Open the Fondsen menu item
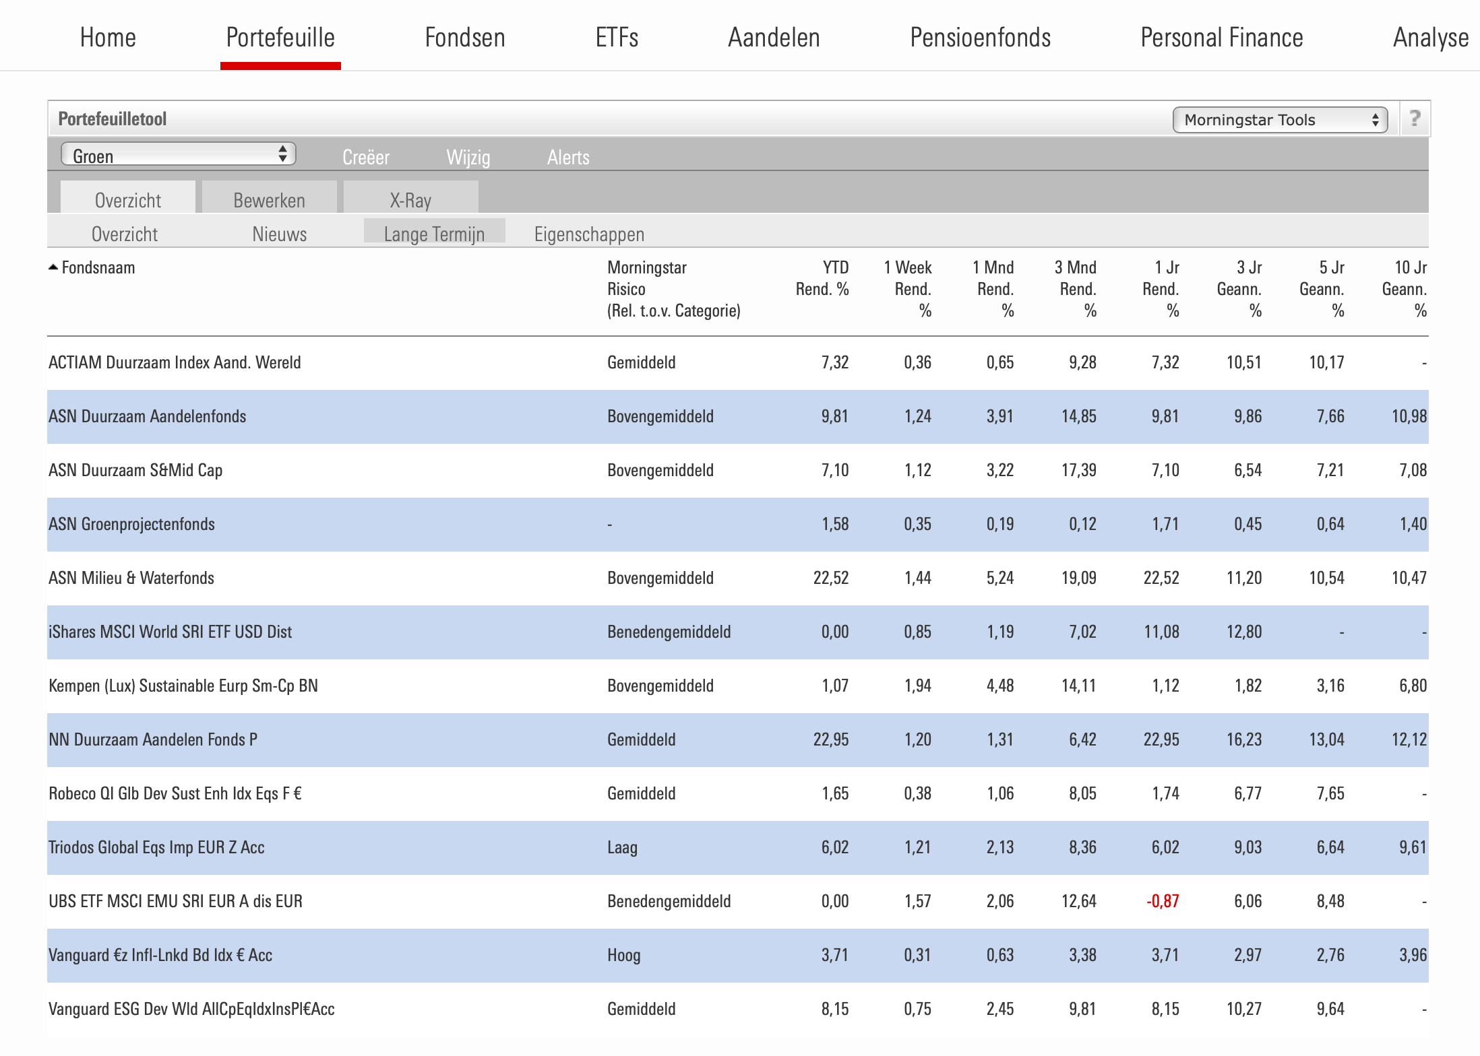 [465, 38]
